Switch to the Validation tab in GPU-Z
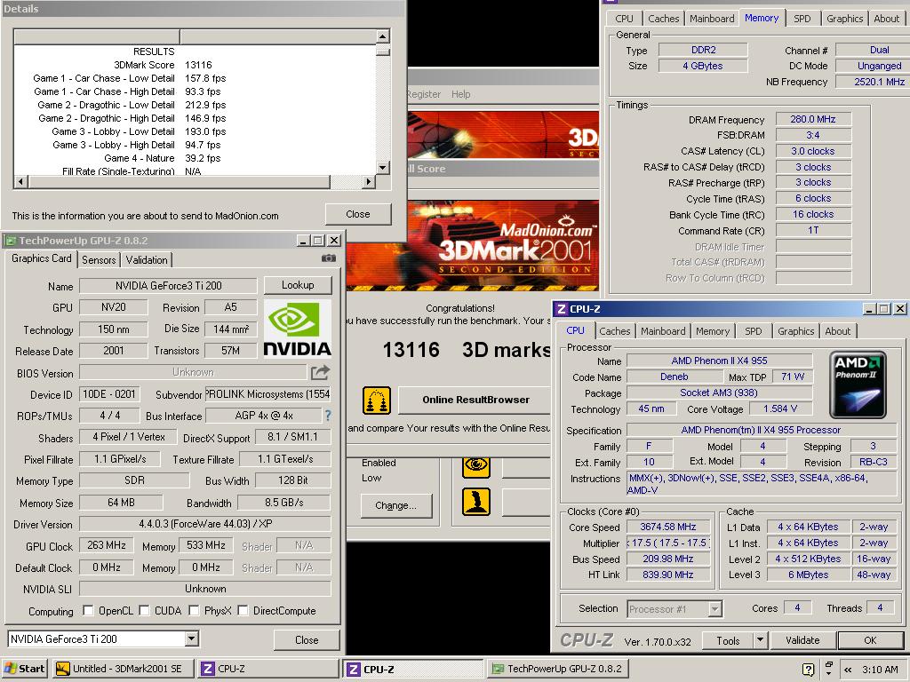 (x=147, y=260)
